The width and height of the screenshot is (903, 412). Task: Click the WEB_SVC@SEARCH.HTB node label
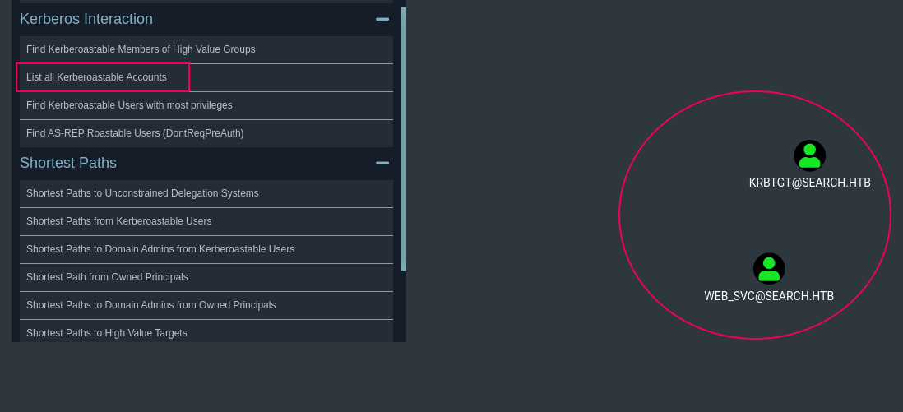tap(769, 296)
